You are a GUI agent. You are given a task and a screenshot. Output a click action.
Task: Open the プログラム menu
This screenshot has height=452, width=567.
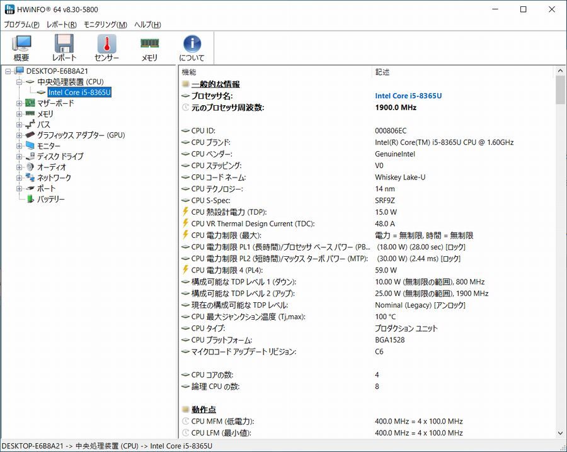[23, 25]
